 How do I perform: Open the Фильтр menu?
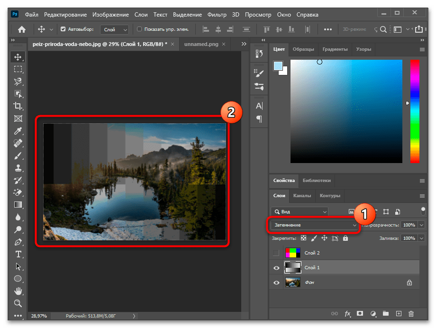(x=218, y=15)
